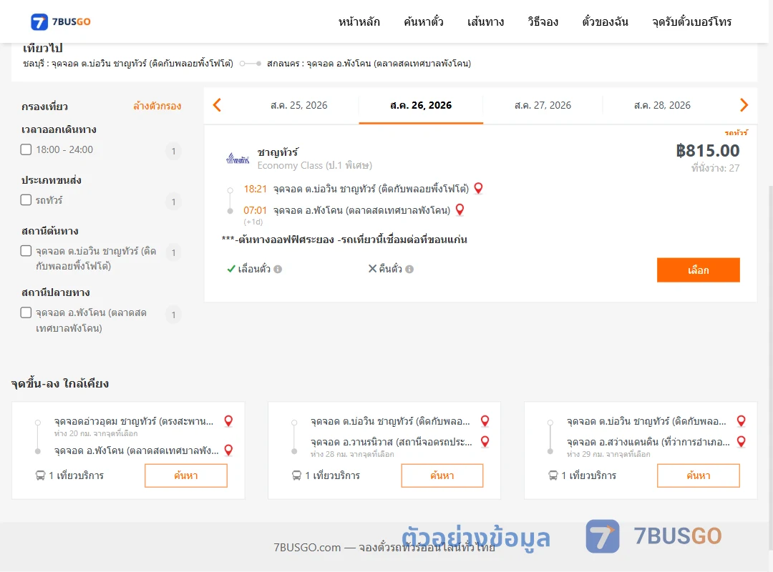773x572 pixels.
Task: Click ค้นหา in จุดจอดอ่าวอุดม card
Action: [x=186, y=475]
